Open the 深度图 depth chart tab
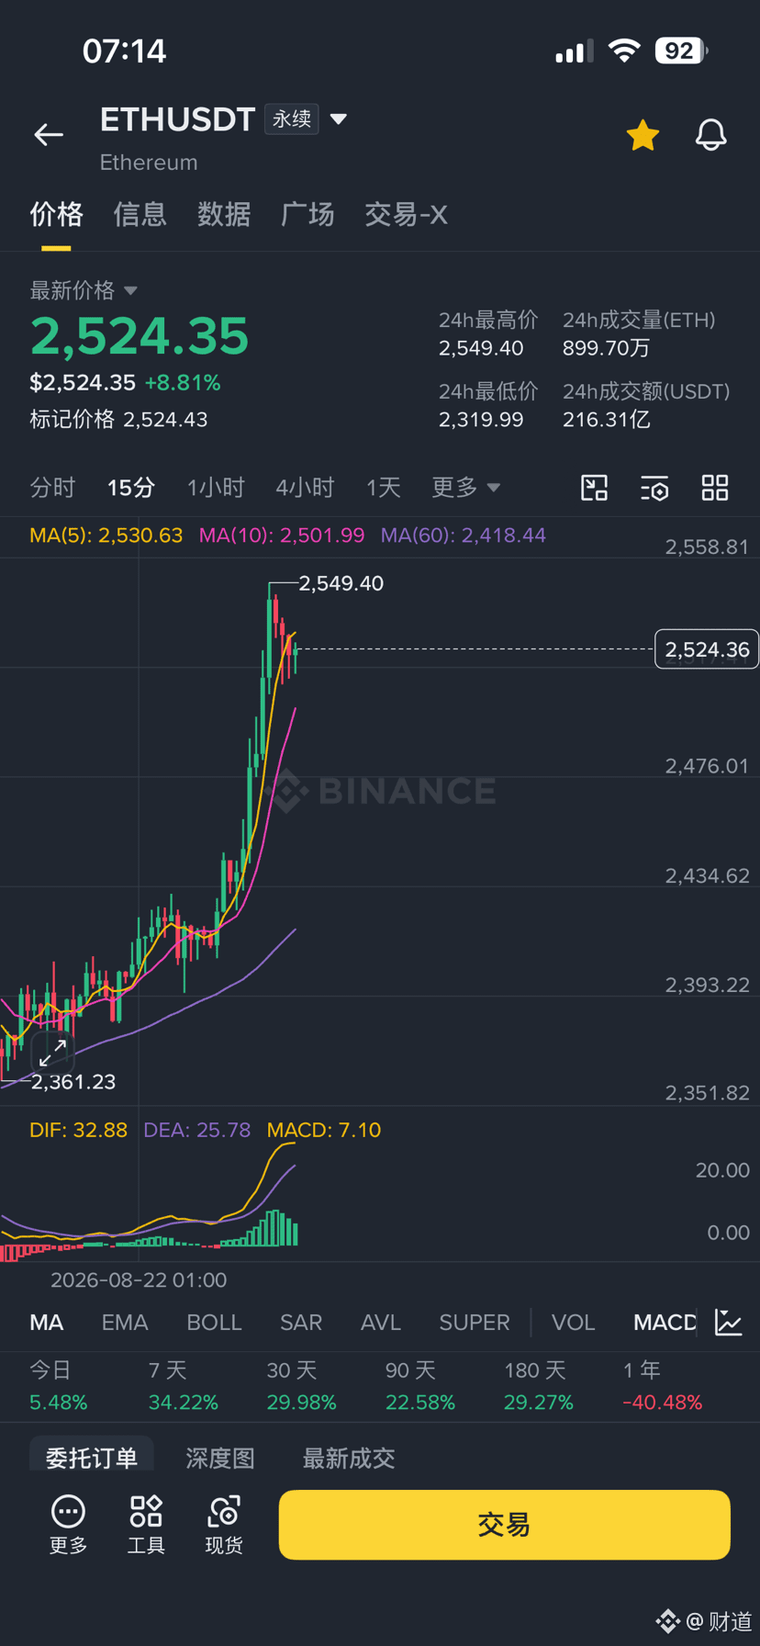760x1646 pixels. pos(220,1458)
